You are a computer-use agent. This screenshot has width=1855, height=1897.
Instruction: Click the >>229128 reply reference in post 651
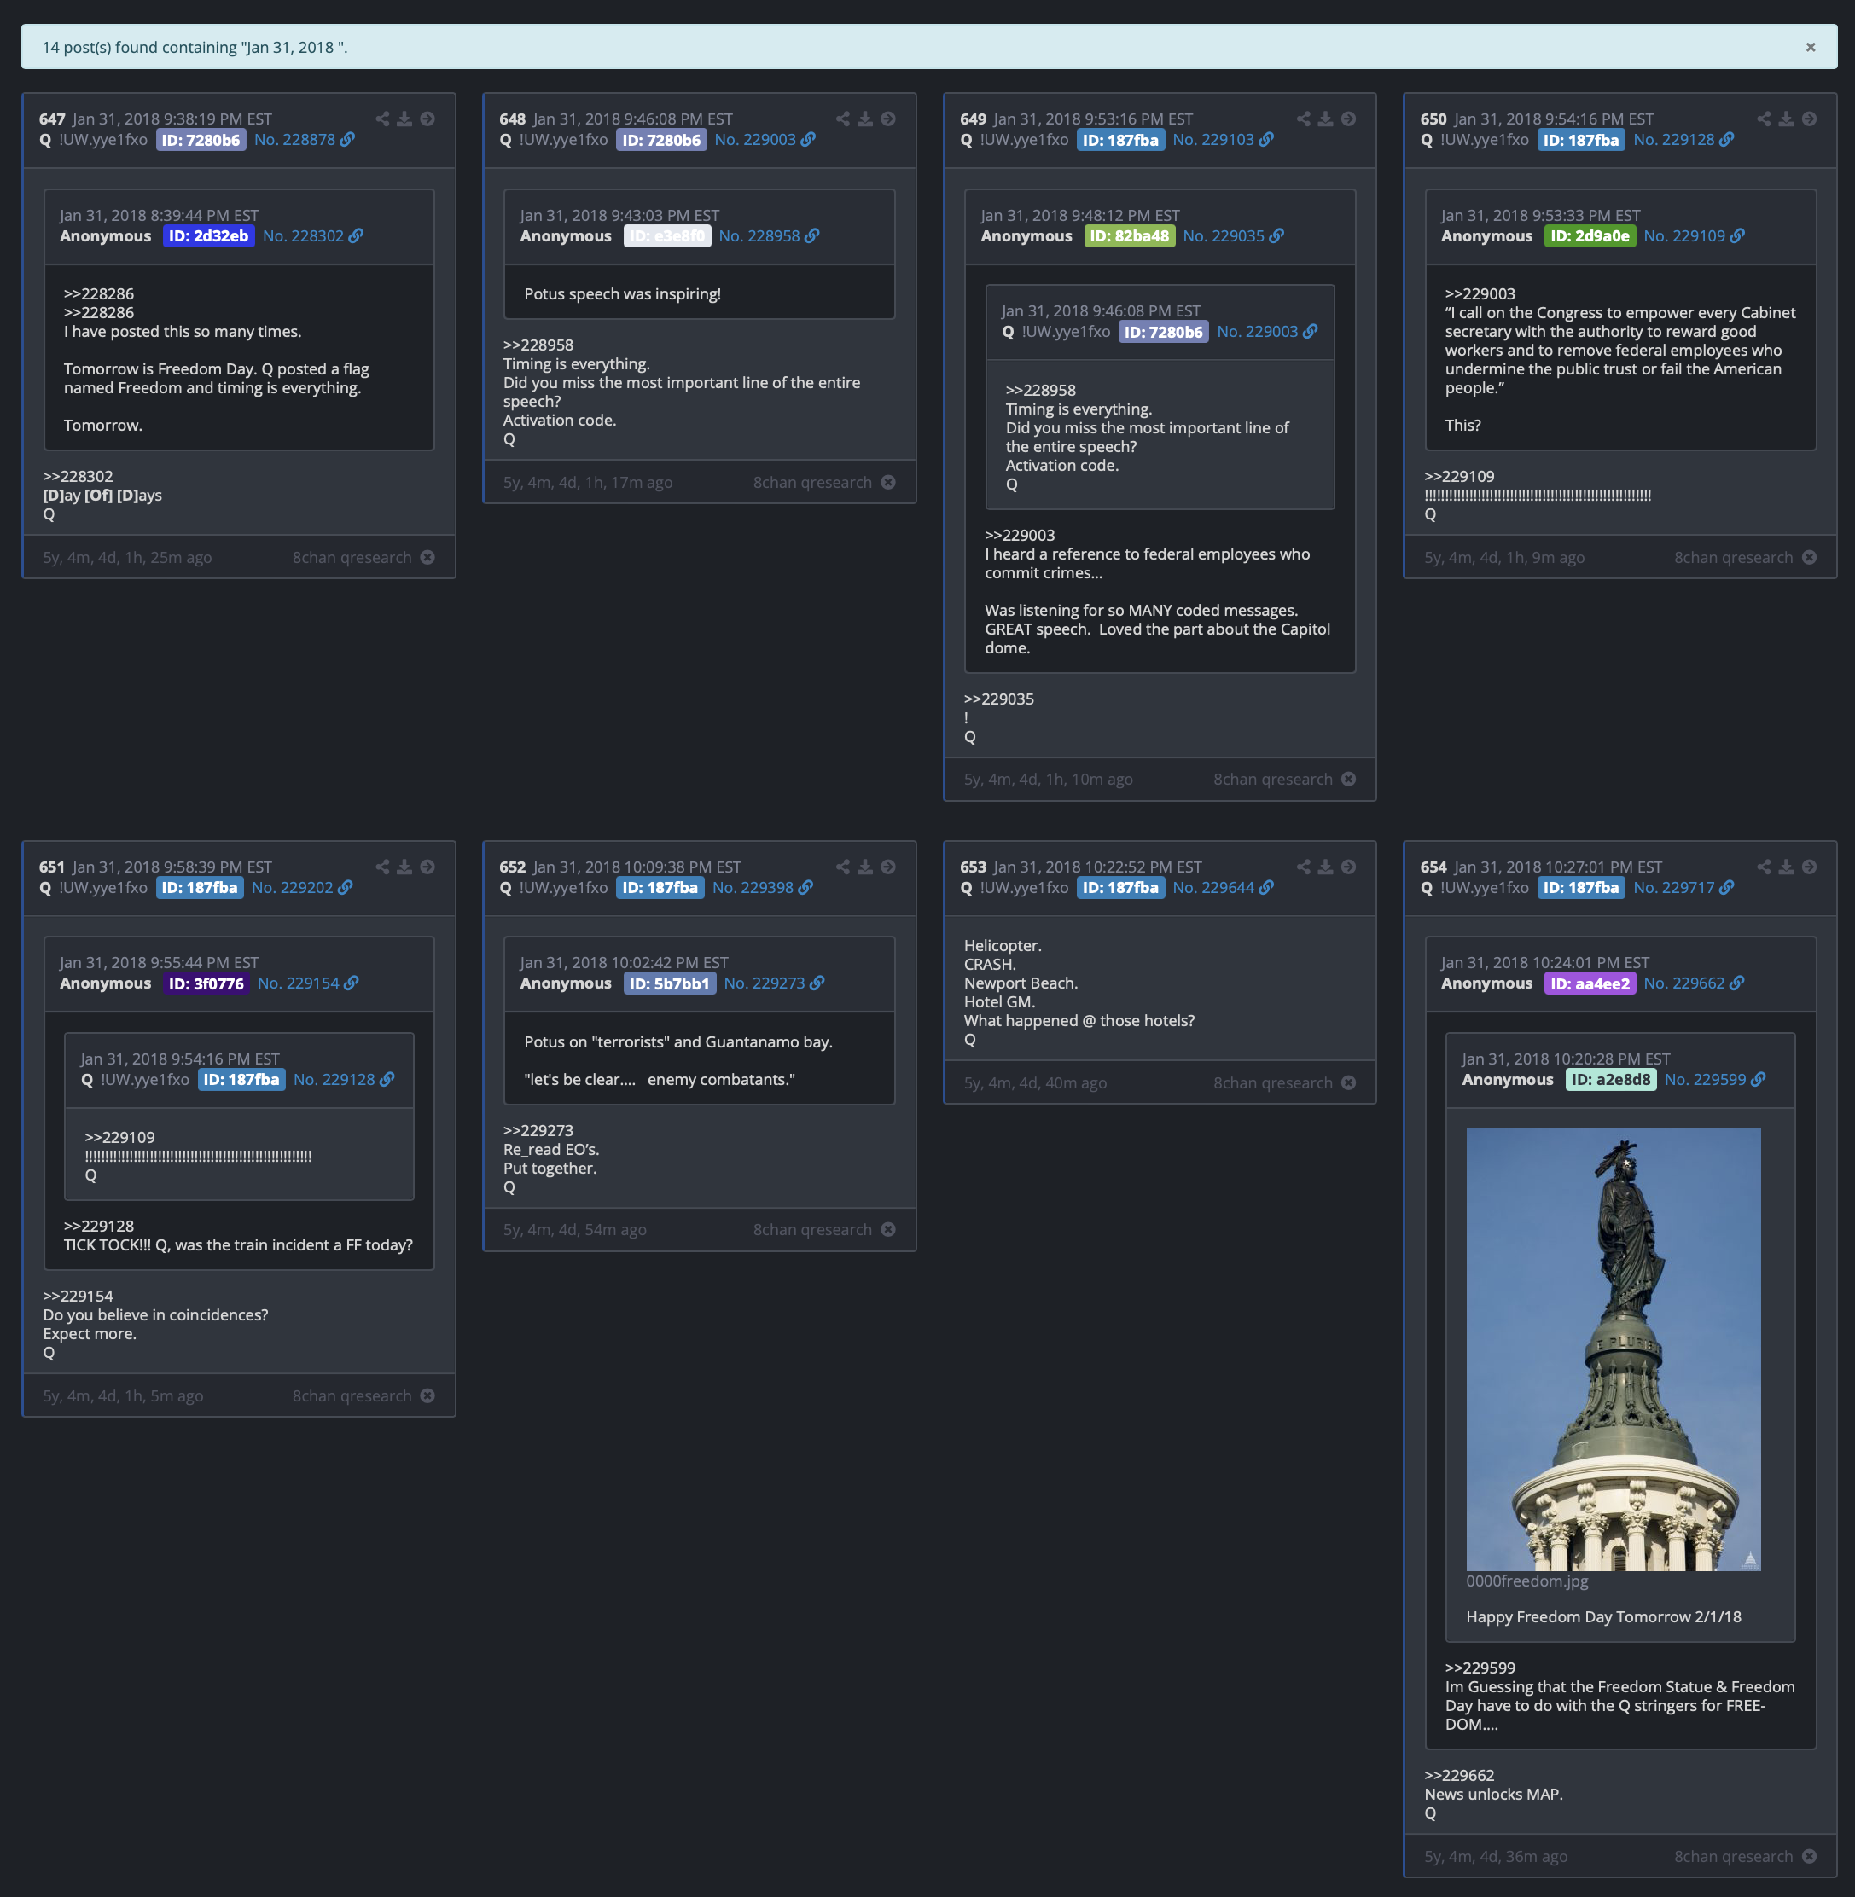pyautogui.click(x=98, y=1226)
